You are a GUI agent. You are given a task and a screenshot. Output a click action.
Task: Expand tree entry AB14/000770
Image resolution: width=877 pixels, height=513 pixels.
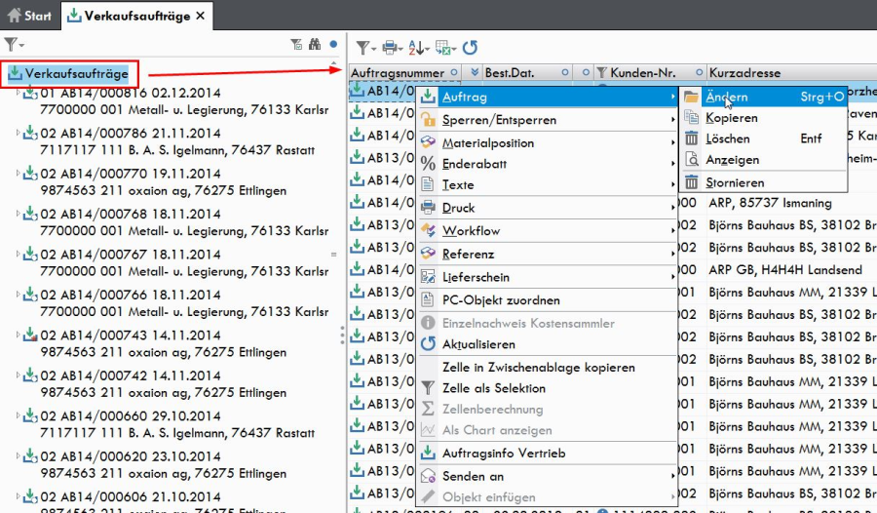point(18,173)
